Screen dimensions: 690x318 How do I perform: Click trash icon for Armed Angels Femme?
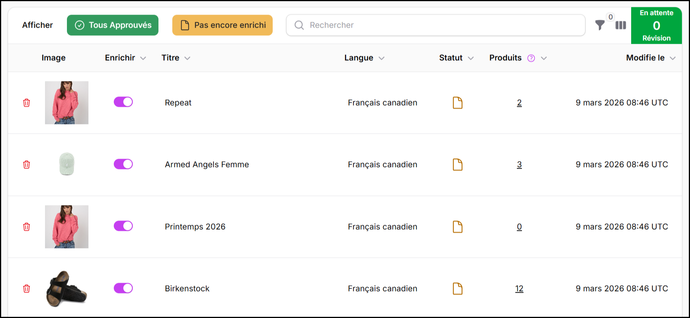[x=27, y=165]
